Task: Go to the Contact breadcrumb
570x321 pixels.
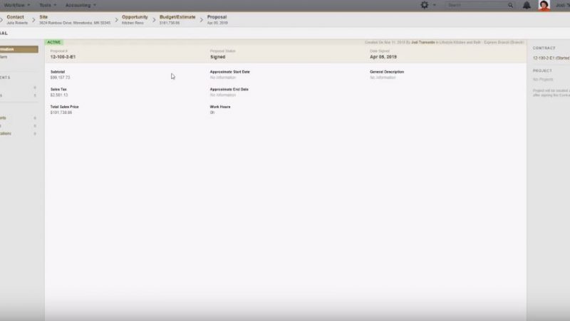Action: (16, 16)
